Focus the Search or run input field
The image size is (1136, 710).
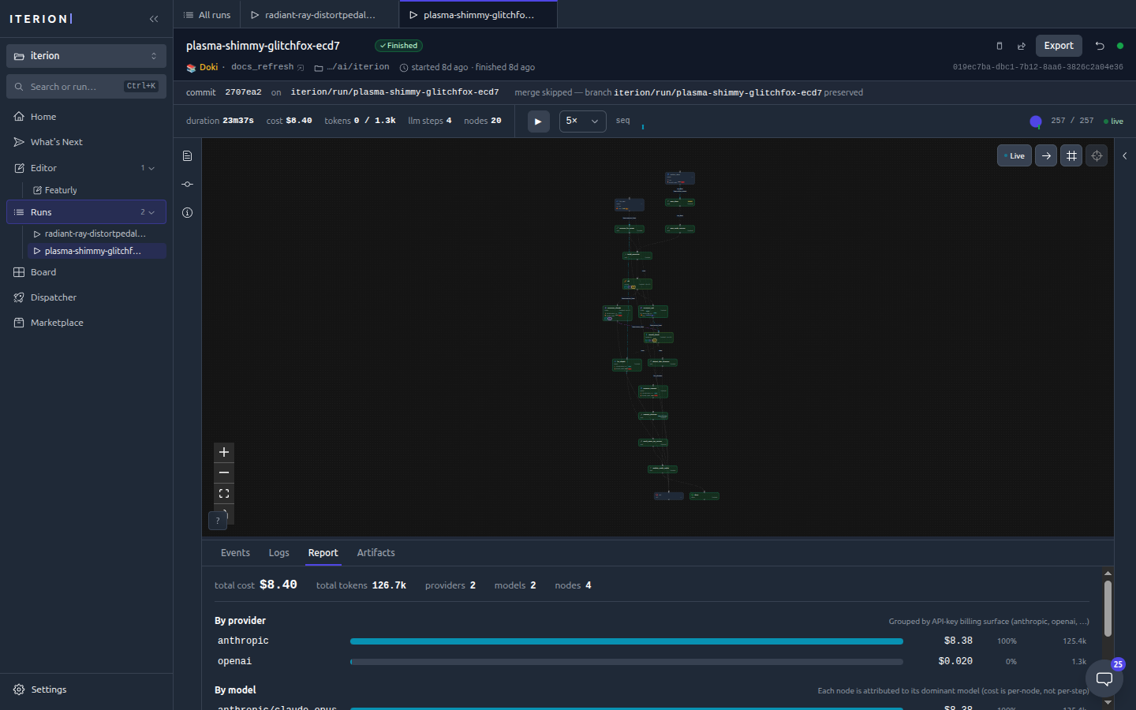(86, 87)
